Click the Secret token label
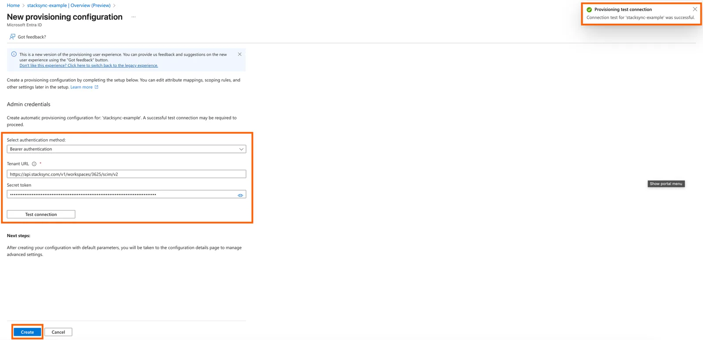This screenshot has height=340, width=703. (19, 185)
